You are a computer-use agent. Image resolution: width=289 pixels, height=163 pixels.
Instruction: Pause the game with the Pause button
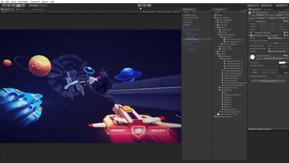144,5
